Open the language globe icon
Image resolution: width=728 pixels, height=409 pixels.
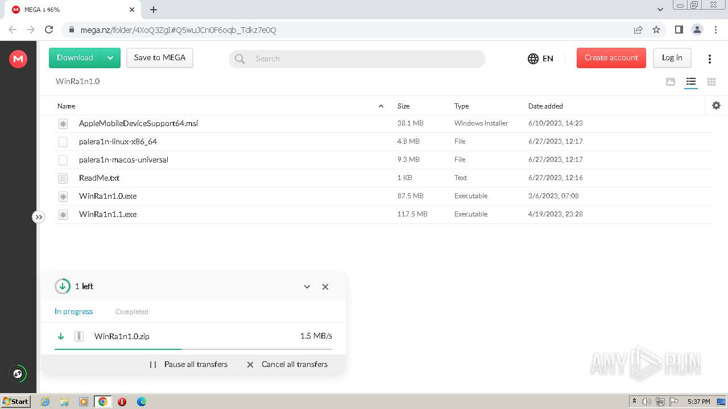pyautogui.click(x=533, y=59)
